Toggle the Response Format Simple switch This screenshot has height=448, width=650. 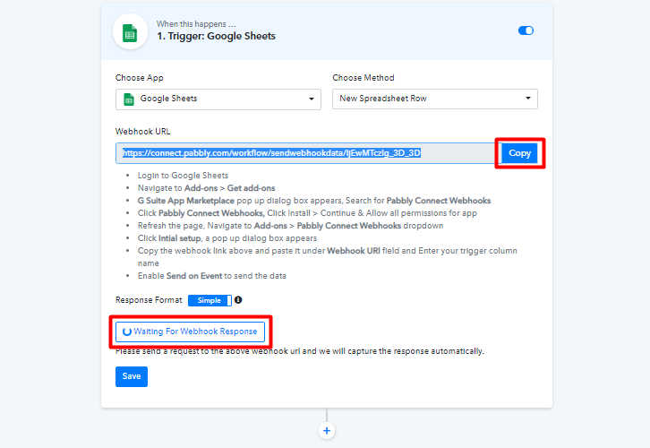coord(210,300)
